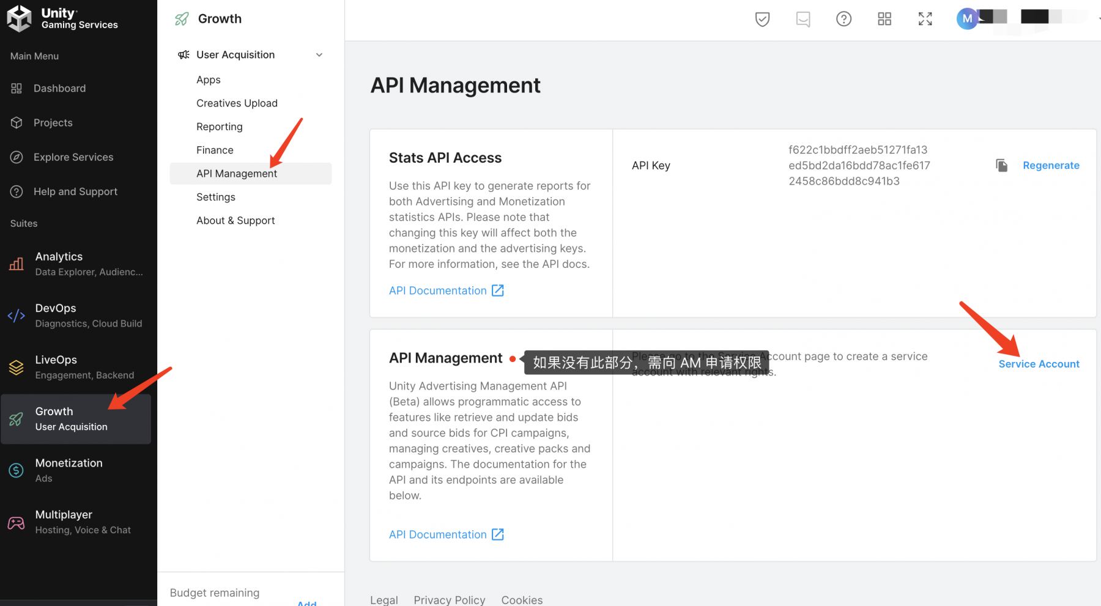Image resolution: width=1101 pixels, height=606 pixels.
Task: Click the Add link under Budget remaining
Action: point(306,603)
